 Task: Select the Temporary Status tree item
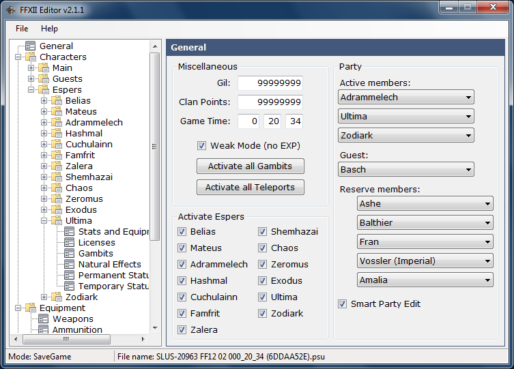[113, 286]
